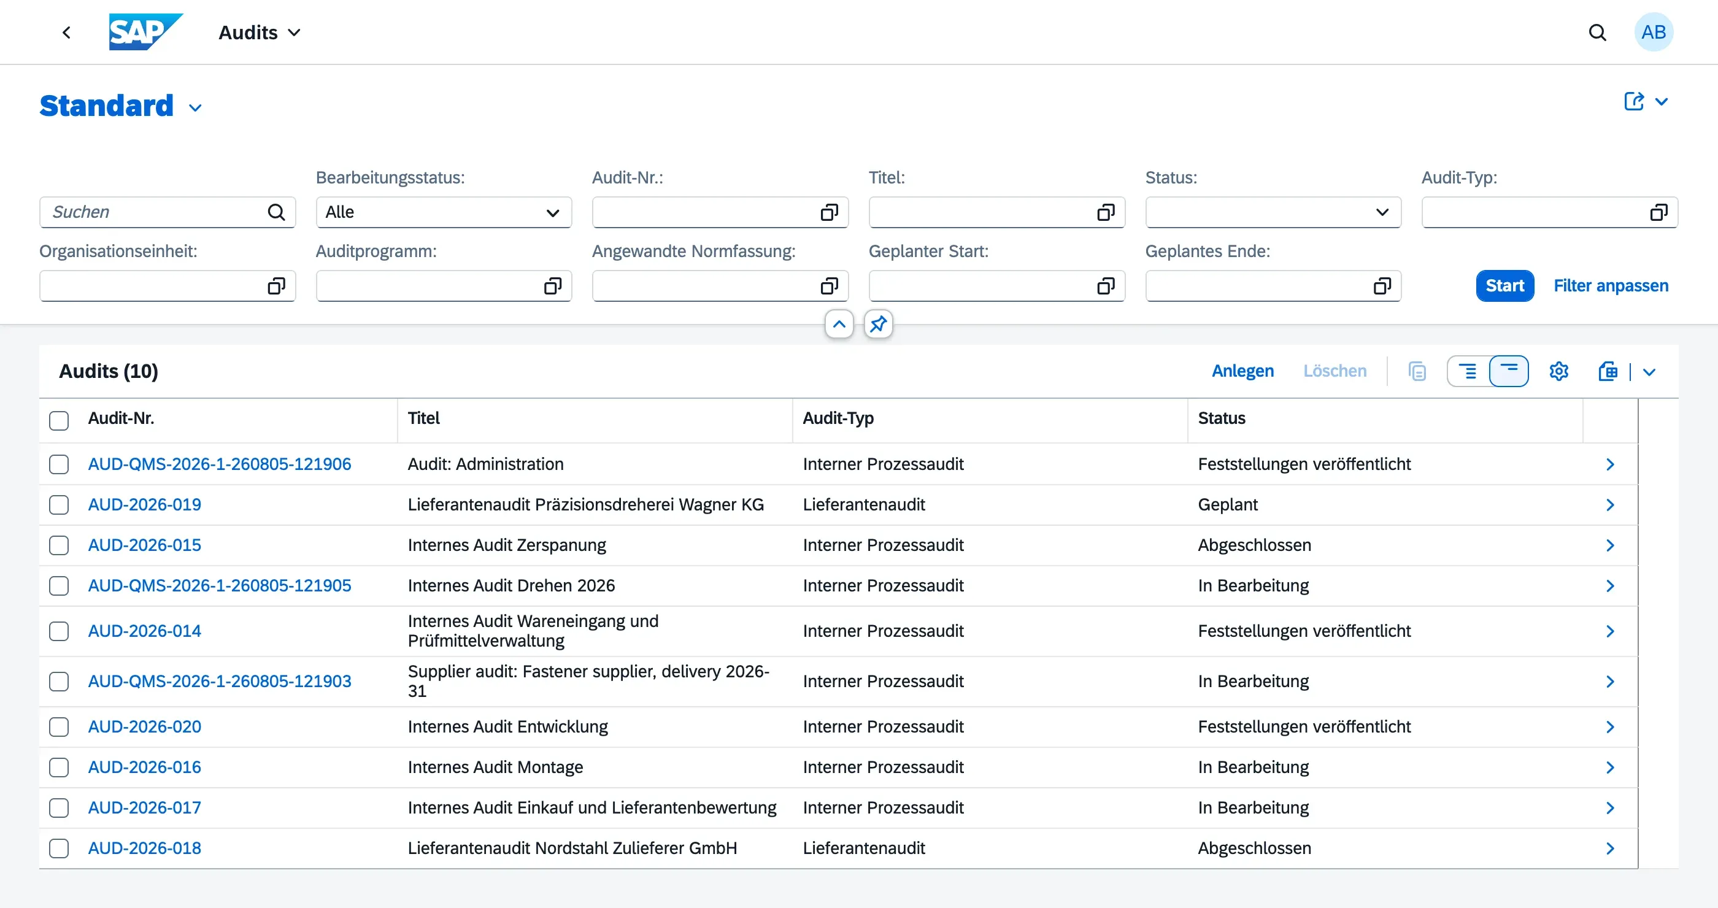
Task: Open value help for Organisationseinheit filter
Action: click(x=276, y=286)
